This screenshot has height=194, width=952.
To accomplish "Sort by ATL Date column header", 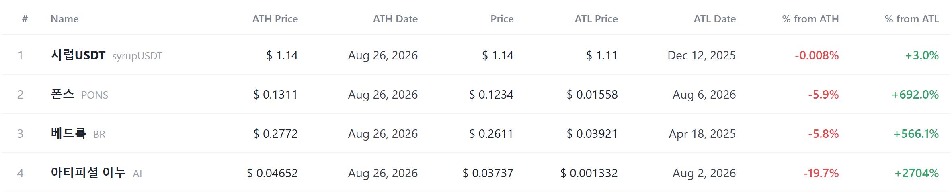I will 714,19.
